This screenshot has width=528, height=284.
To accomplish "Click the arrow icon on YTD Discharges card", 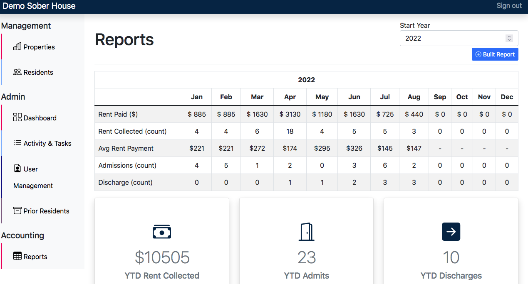I will [x=451, y=232].
